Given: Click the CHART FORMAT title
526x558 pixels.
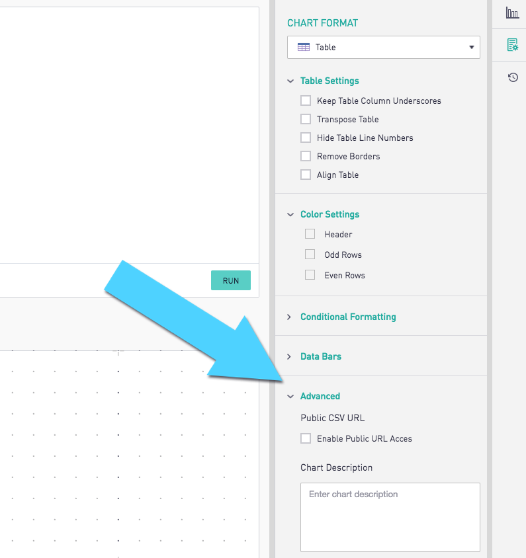Looking at the screenshot, I should point(323,23).
